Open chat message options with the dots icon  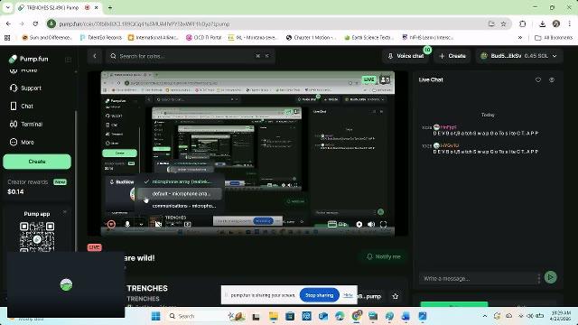[x=539, y=279]
